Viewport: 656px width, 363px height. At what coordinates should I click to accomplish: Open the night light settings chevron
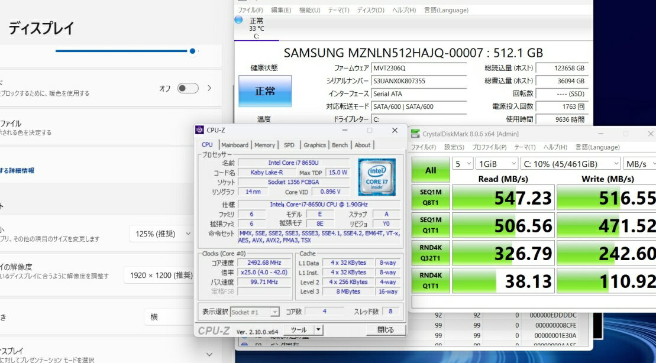pos(209,88)
